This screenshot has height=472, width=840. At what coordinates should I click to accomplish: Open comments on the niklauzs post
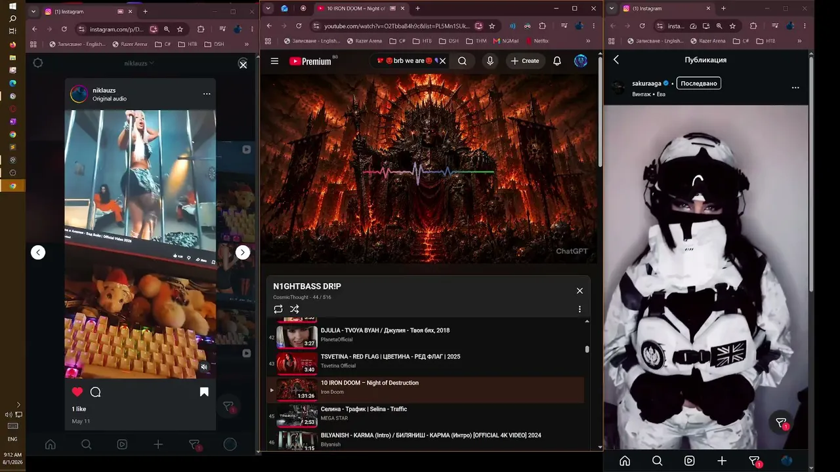click(96, 392)
